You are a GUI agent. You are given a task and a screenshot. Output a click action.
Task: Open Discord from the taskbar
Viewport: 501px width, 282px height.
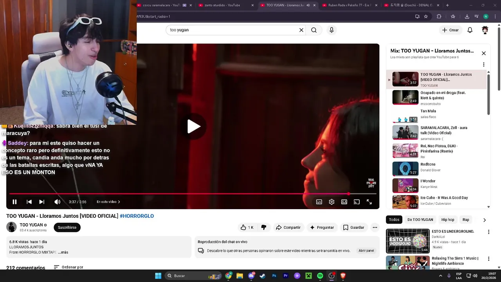[251, 276]
